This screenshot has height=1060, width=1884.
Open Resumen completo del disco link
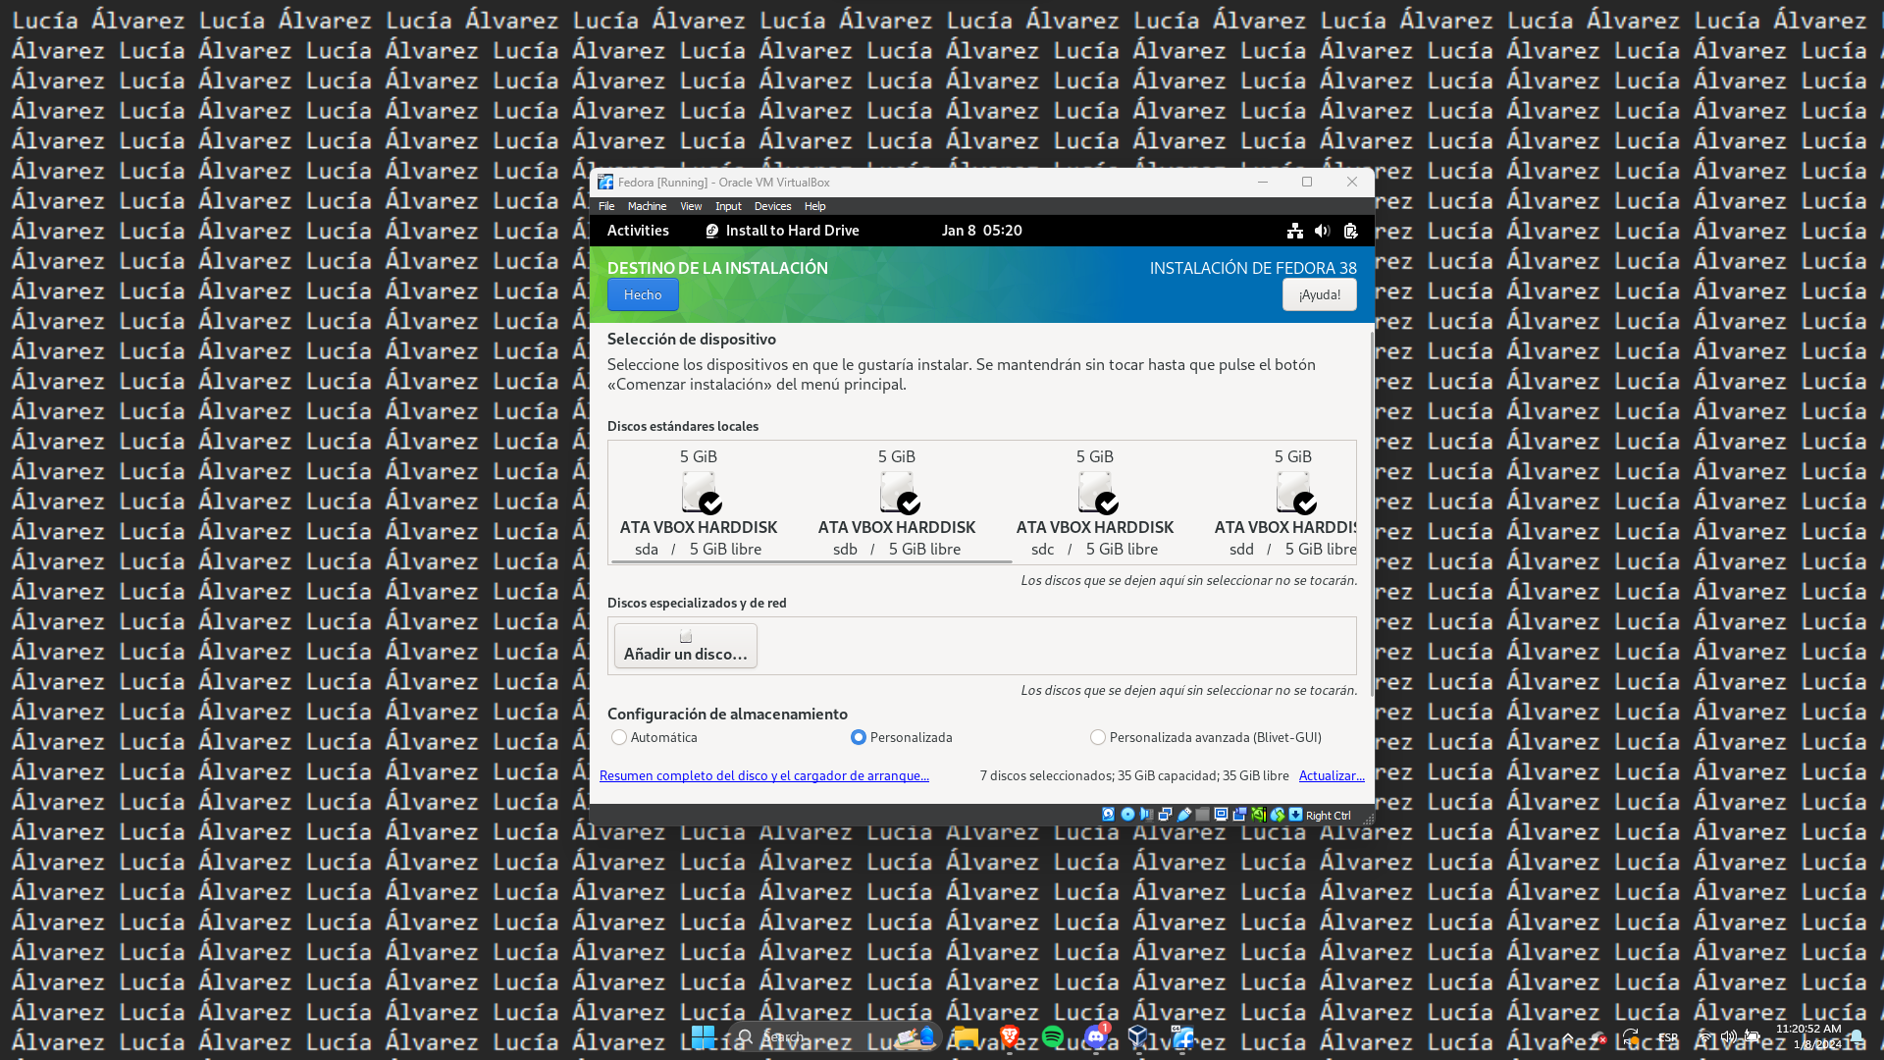click(764, 775)
